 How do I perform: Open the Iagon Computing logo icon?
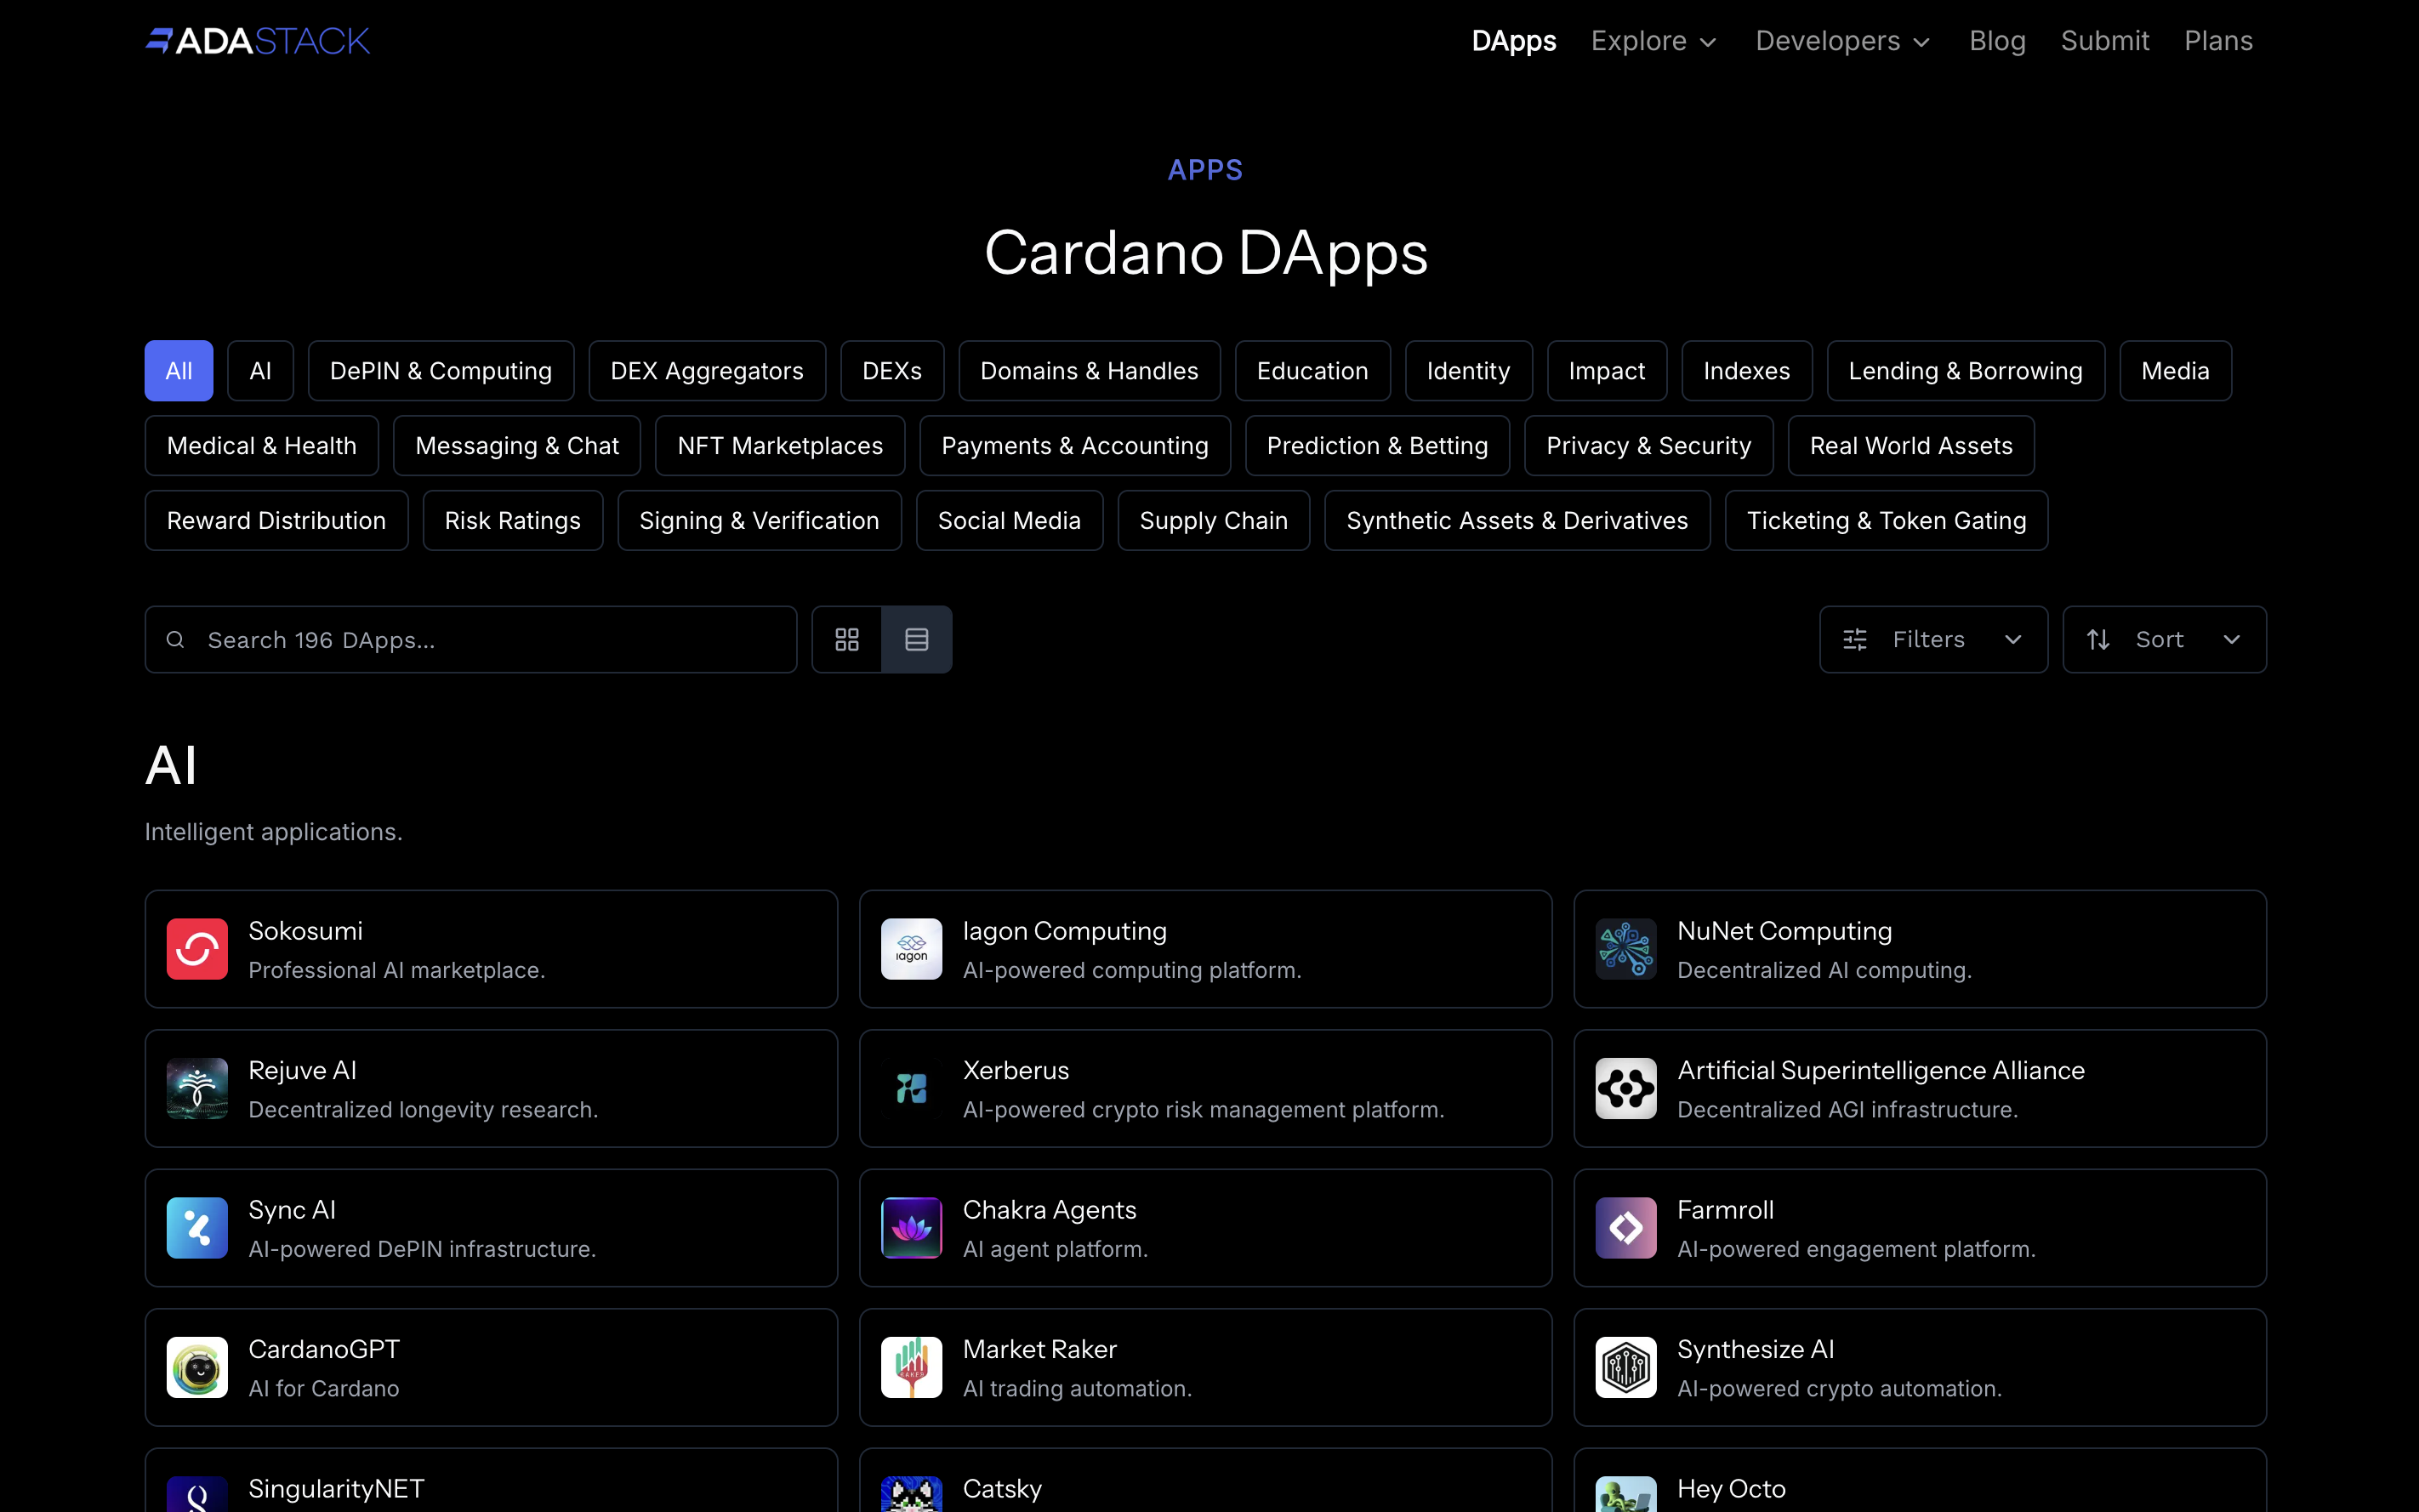click(911, 949)
